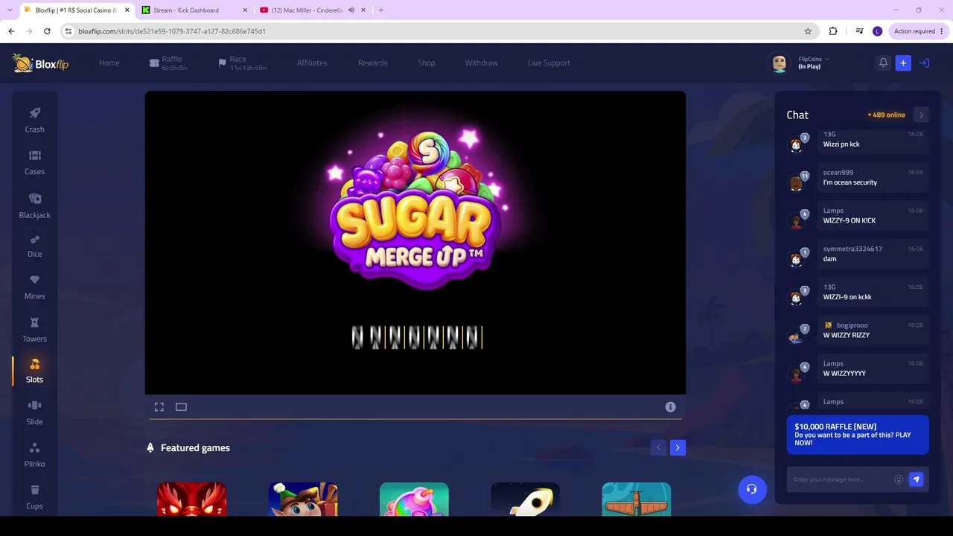Send the chat message
This screenshot has height=536, width=953.
917,479
